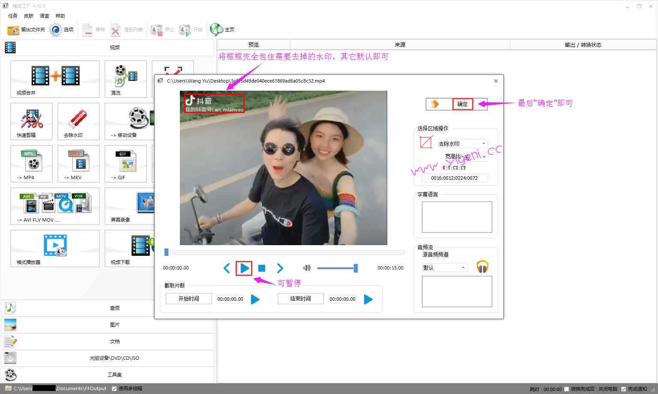Toggle 完成通知 completion notification checkbox
Viewport: 658px width, 394px height.
point(624,389)
